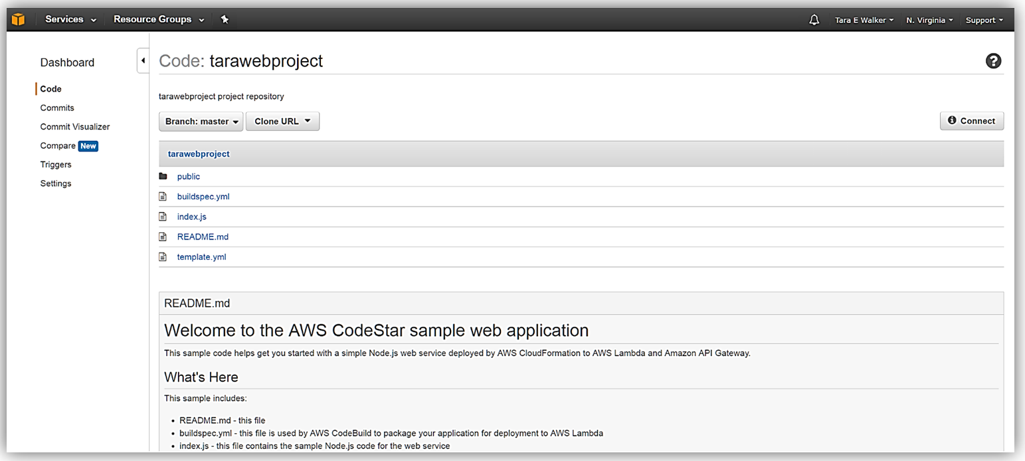Click the tarawebproject breadcrumb link
This screenshot has height=461, width=1025.
pos(199,154)
